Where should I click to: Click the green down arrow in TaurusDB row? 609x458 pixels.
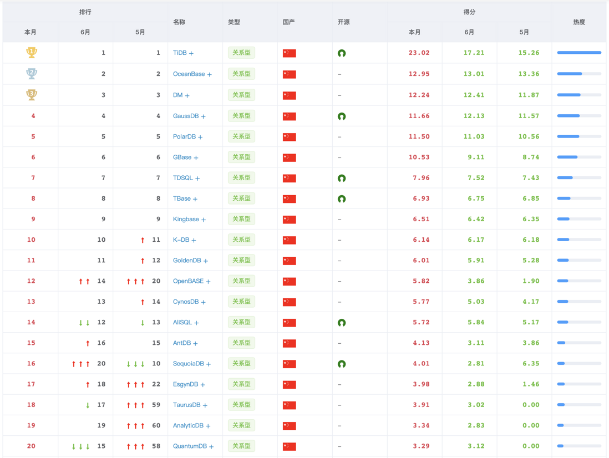tap(88, 405)
